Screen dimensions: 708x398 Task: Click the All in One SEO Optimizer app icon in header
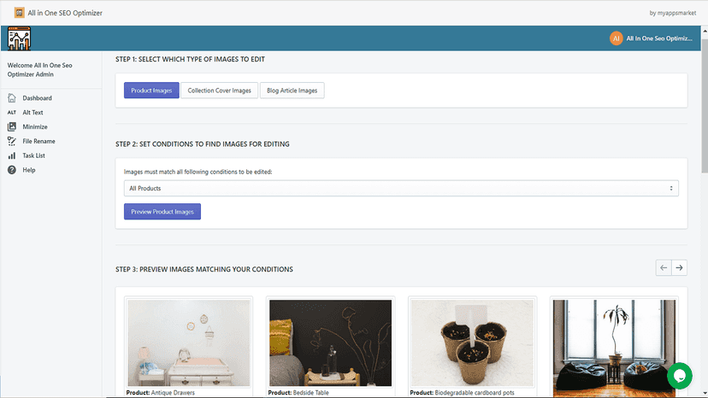coord(19,13)
